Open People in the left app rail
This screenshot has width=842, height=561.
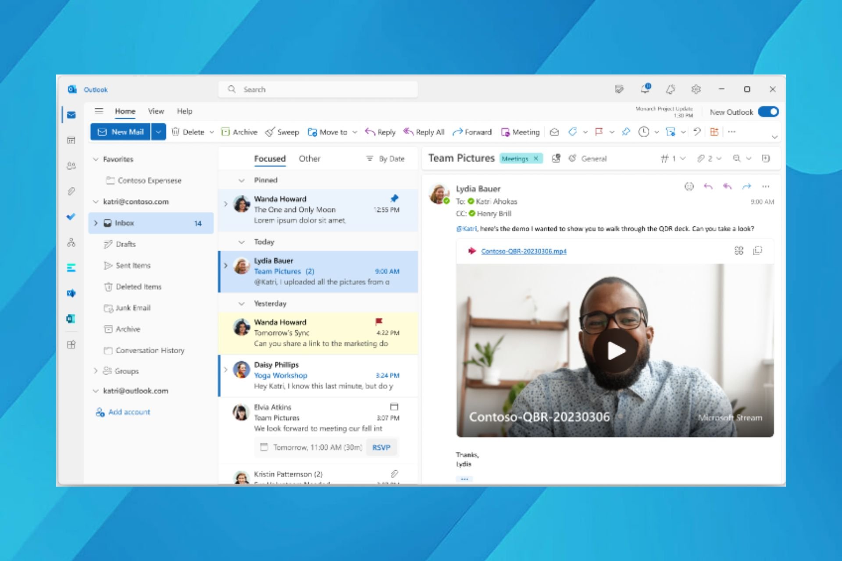click(x=71, y=166)
